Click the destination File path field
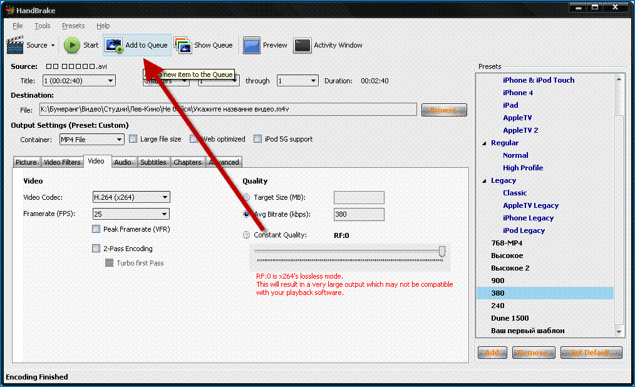Viewport: 635px width, 387px height. point(228,110)
